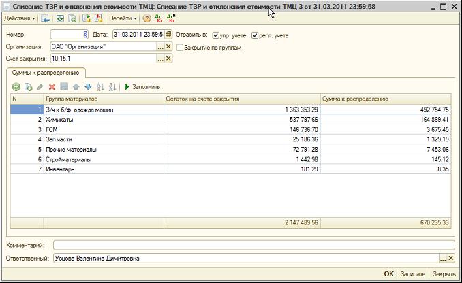The height and width of the screenshot is (283, 462).
Task: Select the Суммы к распределению tab
Action: [x=46, y=73]
